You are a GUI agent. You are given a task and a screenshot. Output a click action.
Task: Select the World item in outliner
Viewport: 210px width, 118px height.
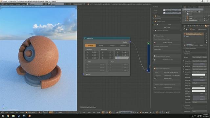point(191,14)
